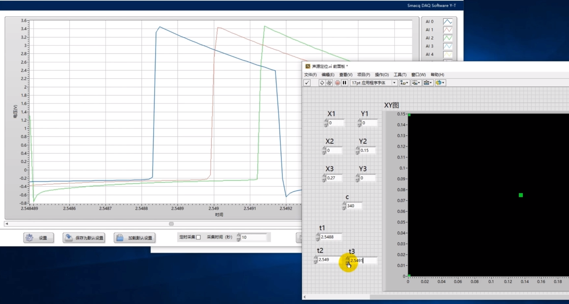569x304 pixels.
Task: Toggle the 定时采集 checkbox
Action: pyautogui.click(x=198, y=237)
